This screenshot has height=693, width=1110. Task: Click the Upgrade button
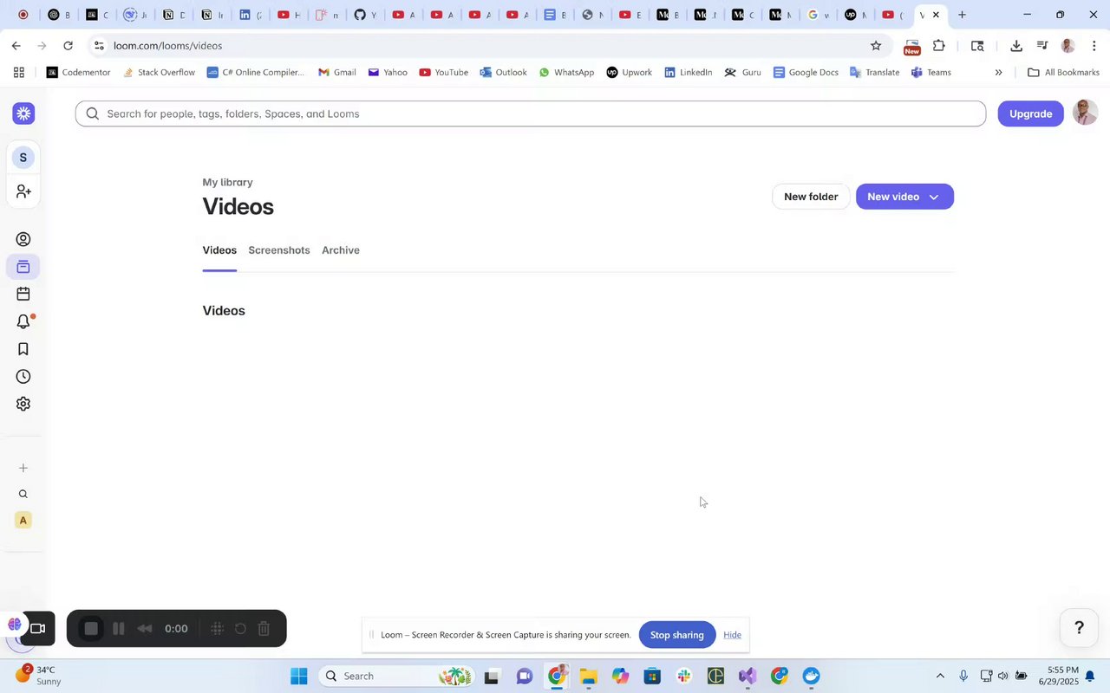click(1030, 113)
